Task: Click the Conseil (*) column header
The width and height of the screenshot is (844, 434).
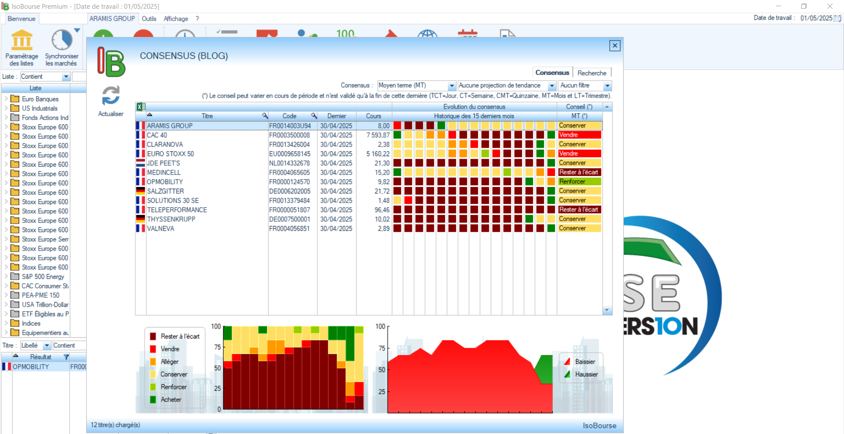Action: coord(579,107)
